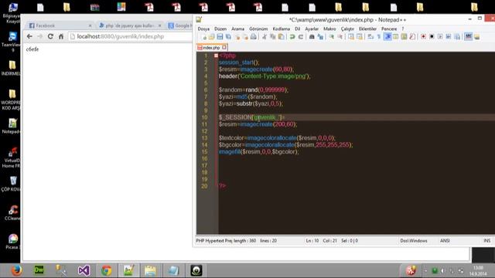Click the Chrome forward arrow button
495x278 pixels.
[x=39, y=36]
